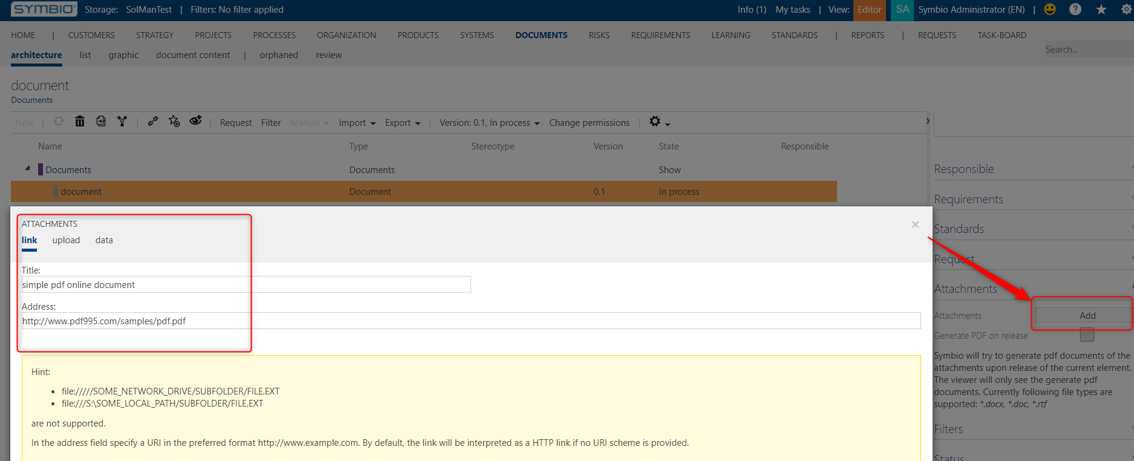Click the hierarchy branch icon in toolbar
Viewport: 1134px width, 461px height.
pos(122,122)
